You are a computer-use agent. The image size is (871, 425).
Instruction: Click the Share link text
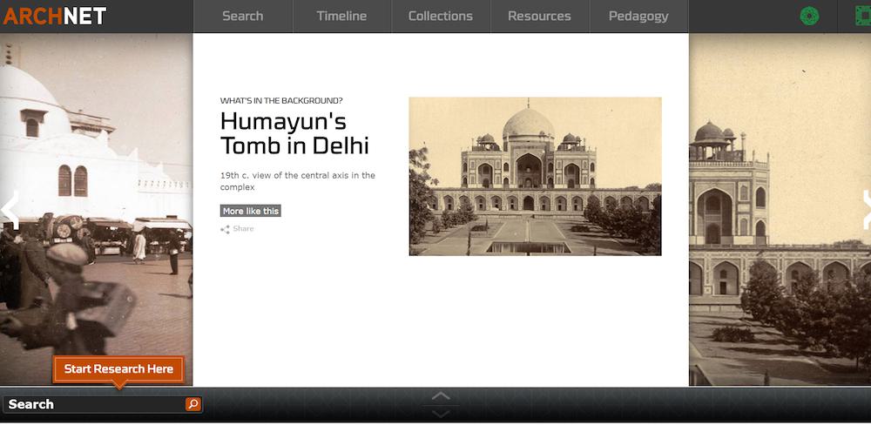pos(243,229)
